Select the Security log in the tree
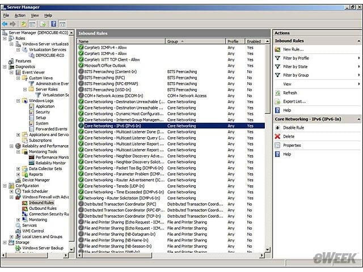 click(43, 112)
